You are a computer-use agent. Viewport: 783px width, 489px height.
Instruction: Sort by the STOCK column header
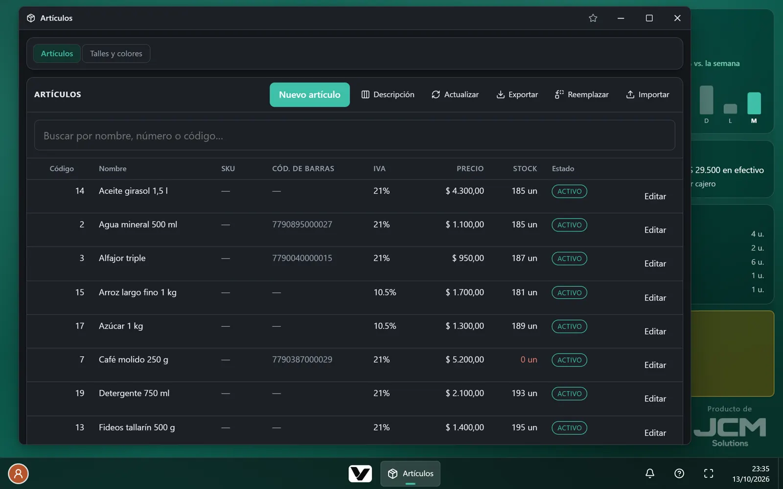tap(525, 169)
